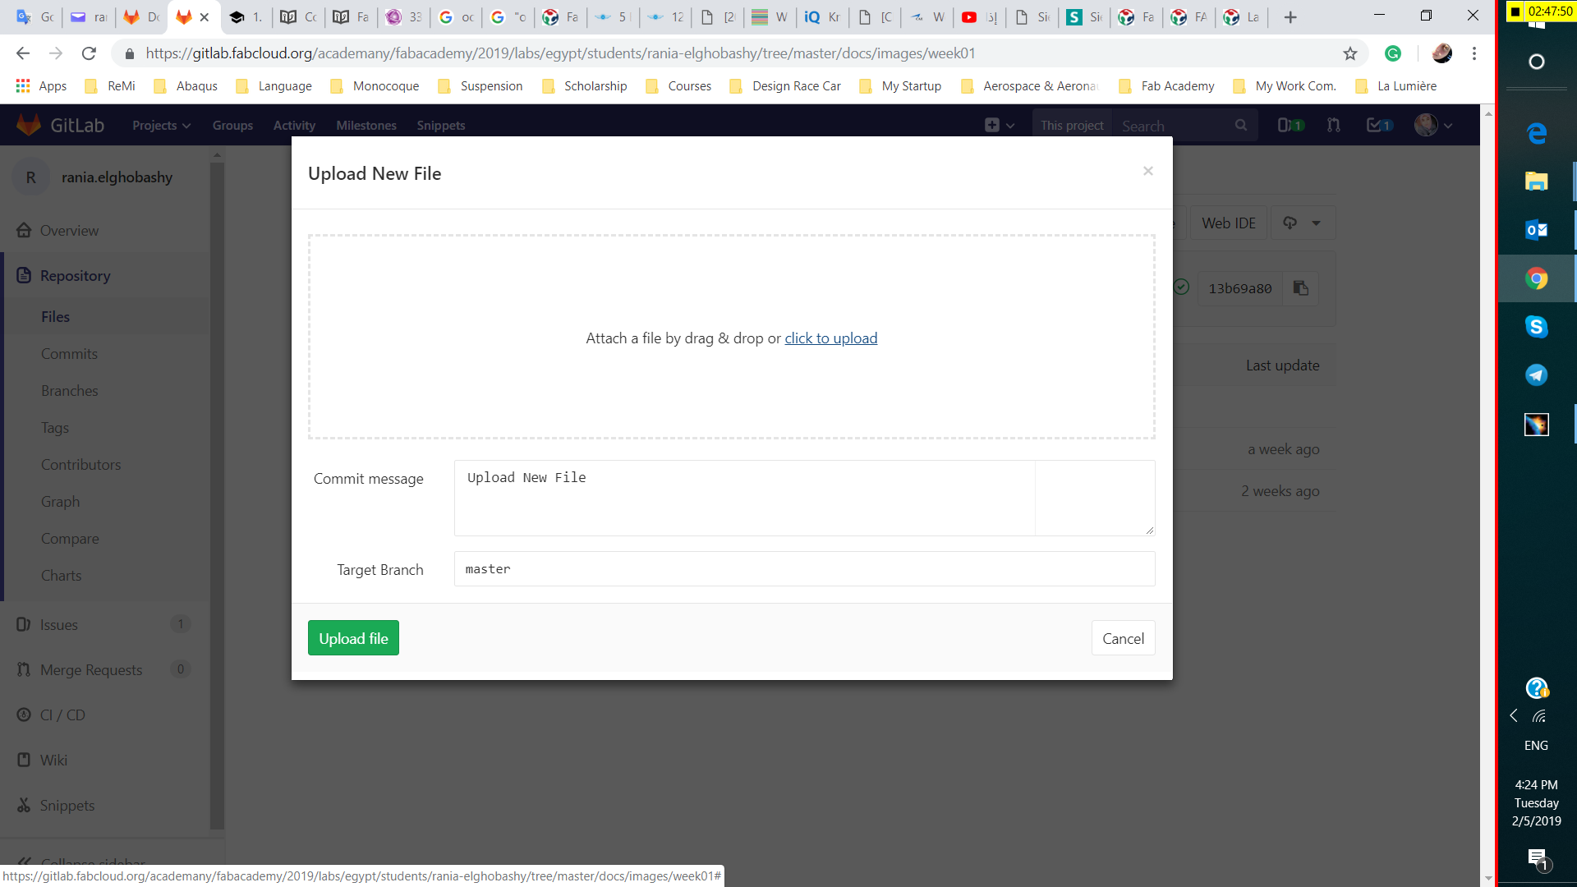Image resolution: width=1577 pixels, height=887 pixels.
Task: Reload the page
Action: coord(89,53)
